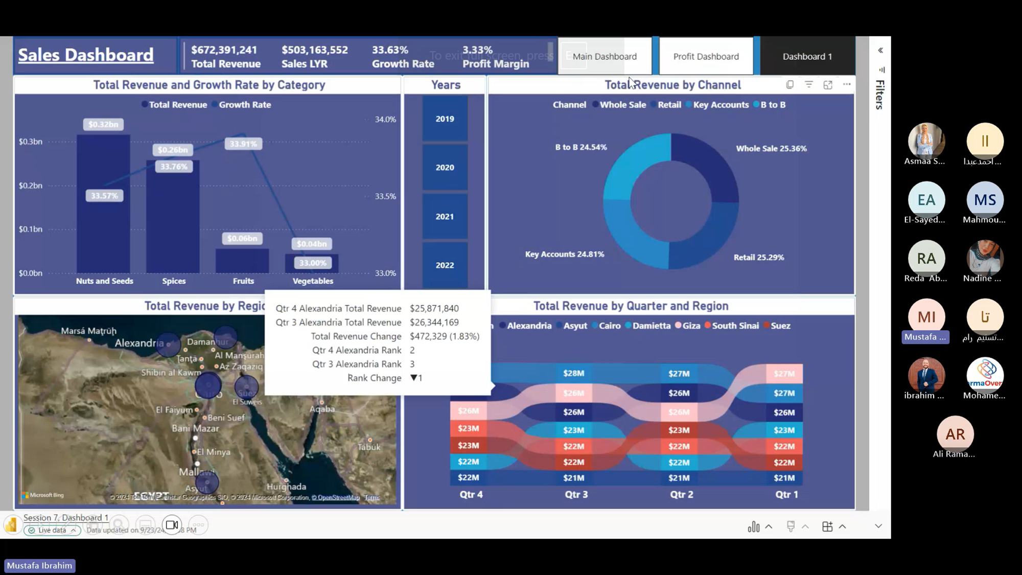Click the EA El-Sayed participant avatar

(926, 199)
